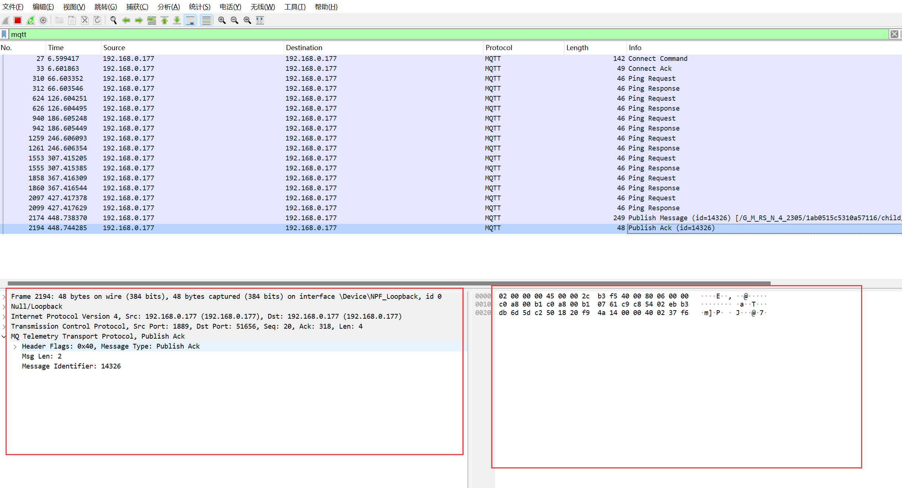Expand the Frame 2194 tree node
This screenshot has height=488, width=902.
(x=4, y=297)
